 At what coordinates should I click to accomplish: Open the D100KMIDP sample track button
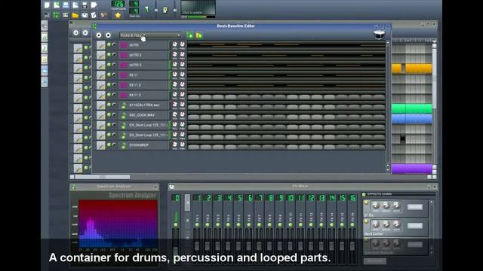tap(144, 145)
